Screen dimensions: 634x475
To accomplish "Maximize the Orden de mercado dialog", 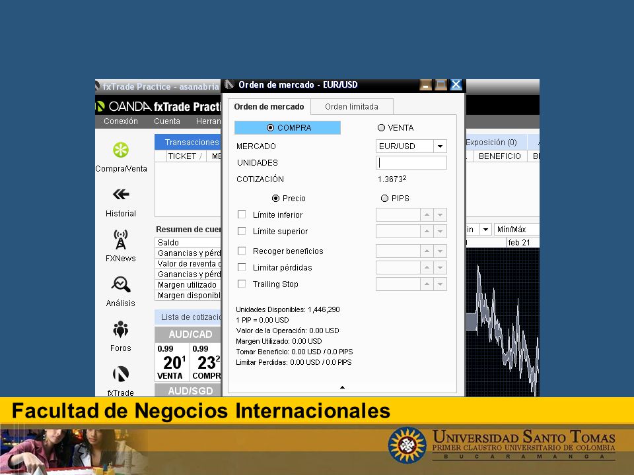I will click(440, 85).
